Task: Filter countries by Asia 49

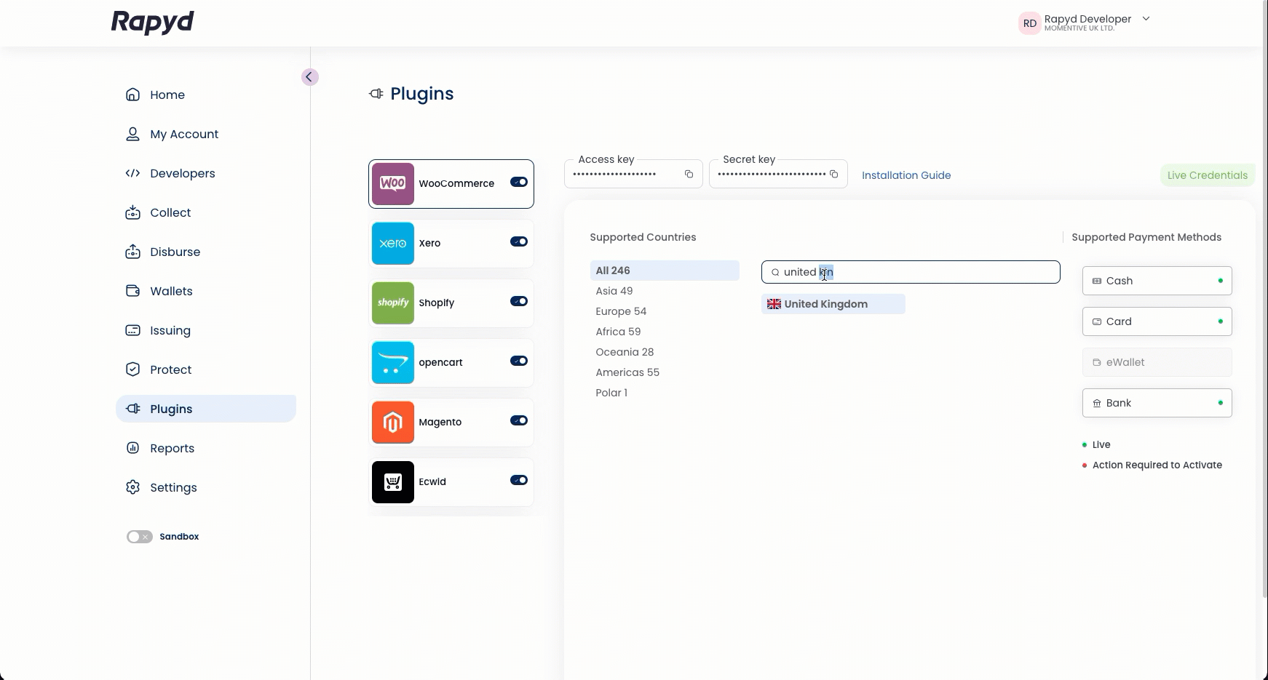Action: [614, 291]
